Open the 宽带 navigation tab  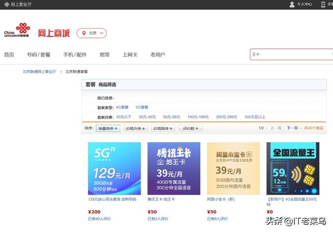(105, 54)
